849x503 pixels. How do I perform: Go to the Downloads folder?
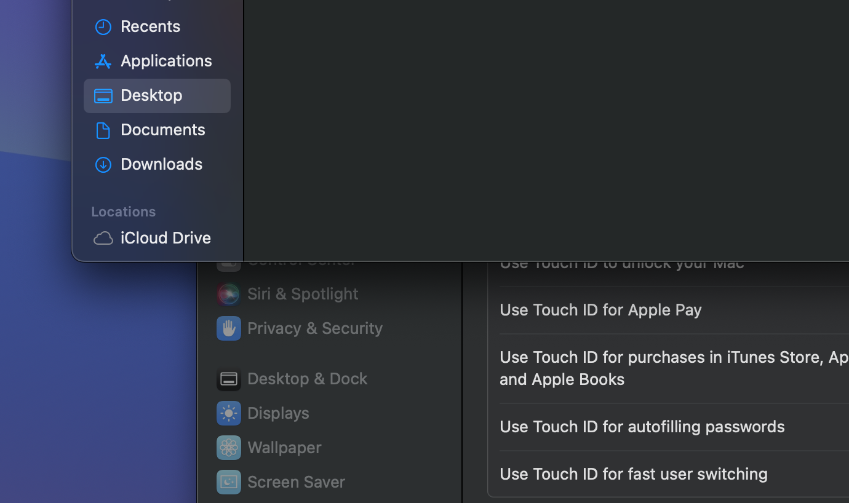pyautogui.click(x=161, y=164)
